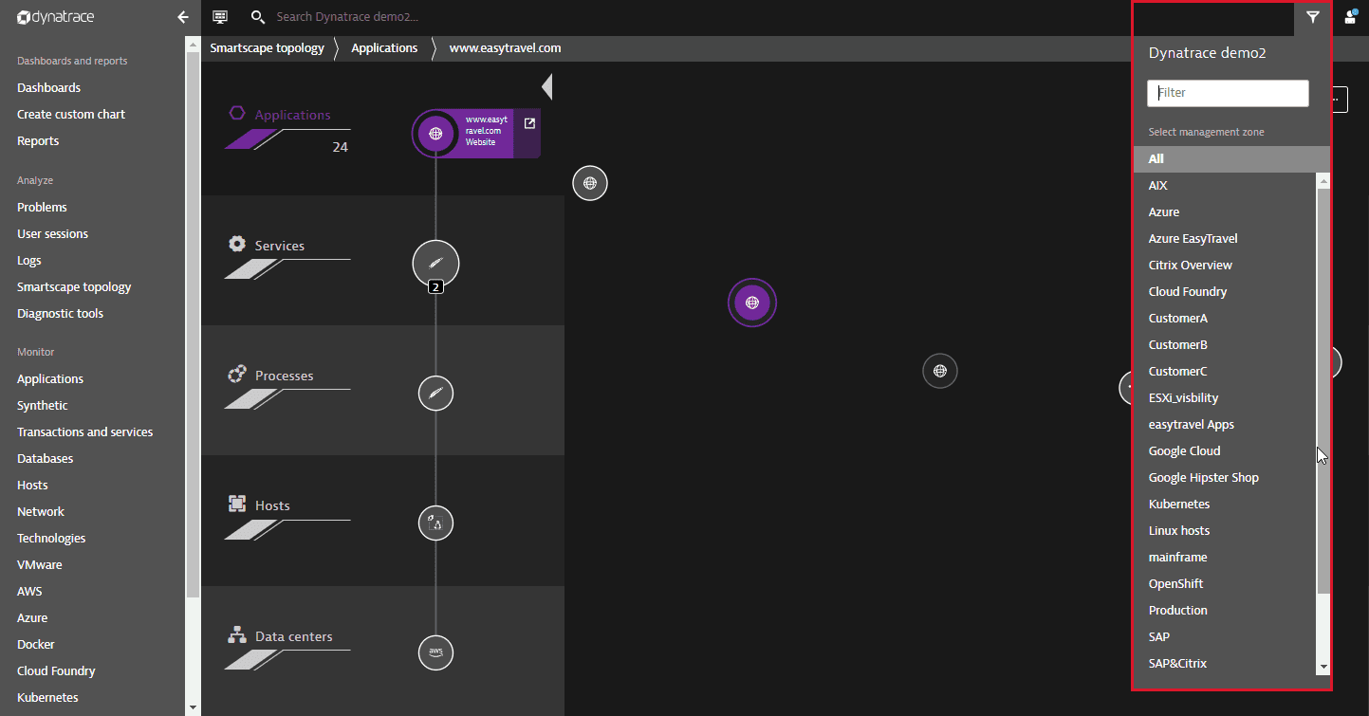Click sidebar scrollbar down arrow
1369x716 pixels.
[193, 707]
